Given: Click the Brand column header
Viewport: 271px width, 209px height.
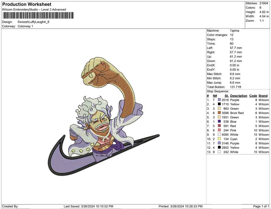Looking at the screenshot, I should click(263, 95).
